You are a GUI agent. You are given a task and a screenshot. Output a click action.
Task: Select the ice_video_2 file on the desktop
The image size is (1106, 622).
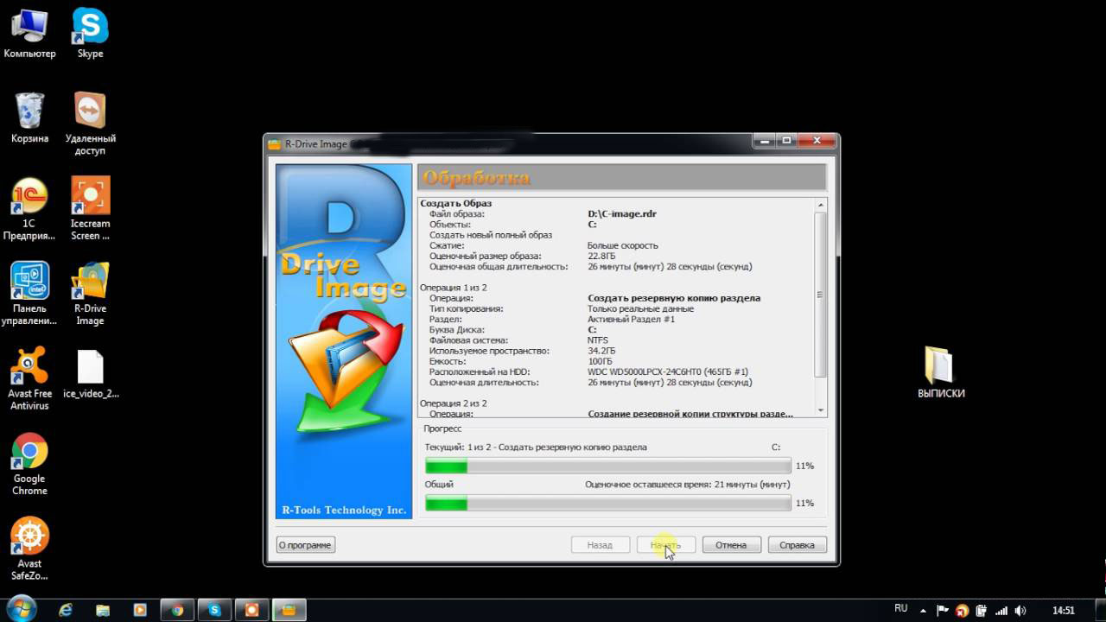click(90, 374)
